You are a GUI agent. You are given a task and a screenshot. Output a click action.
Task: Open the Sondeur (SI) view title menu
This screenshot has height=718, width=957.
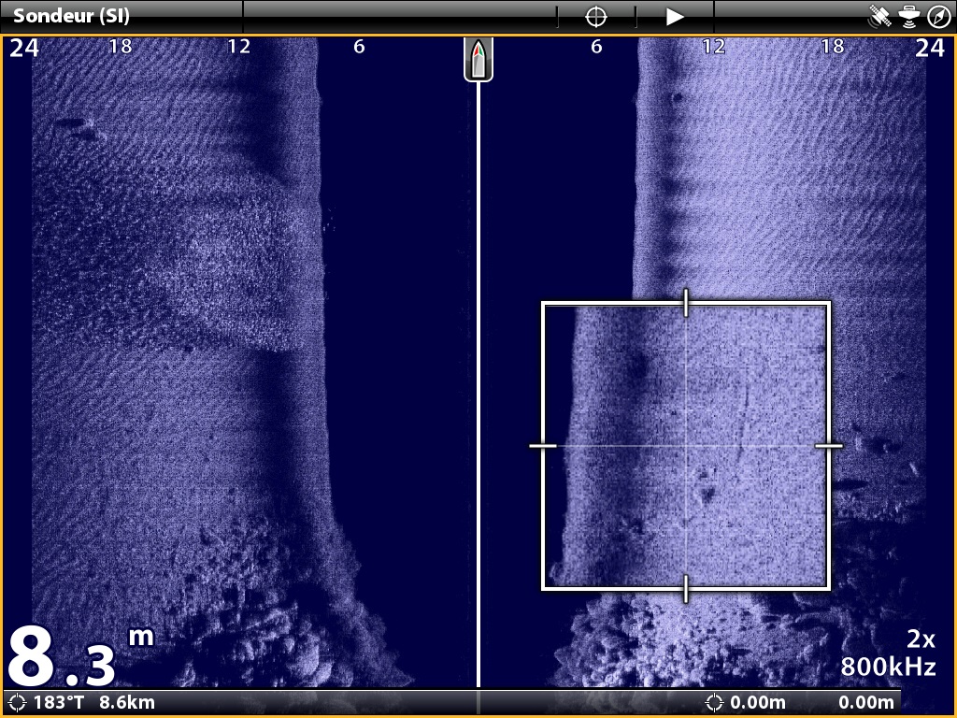pyautogui.click(x=72, y=17)
